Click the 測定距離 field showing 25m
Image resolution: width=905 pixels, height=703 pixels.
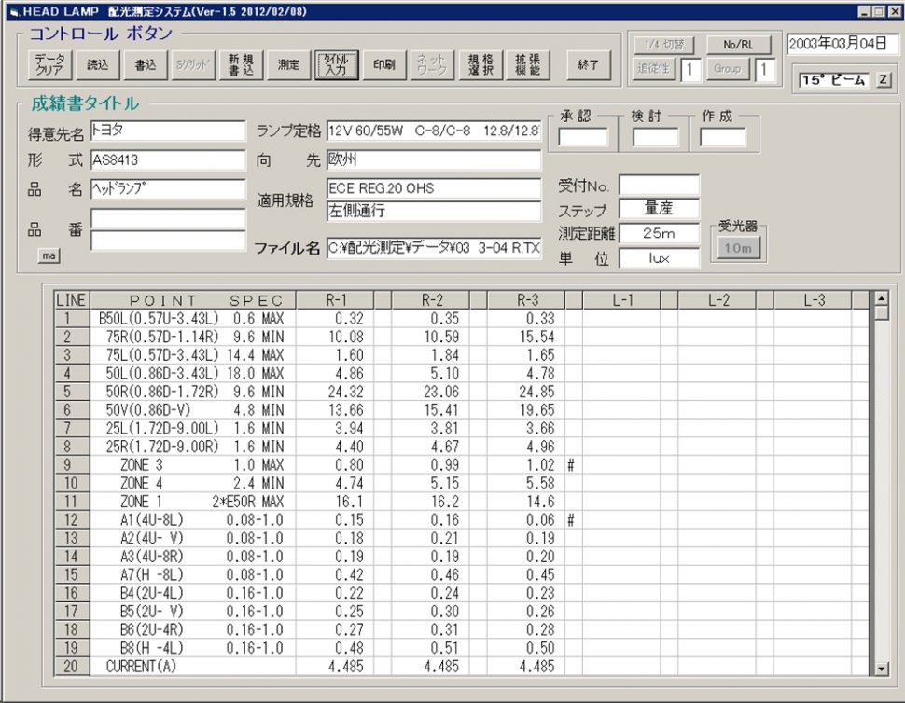point(659,234)
